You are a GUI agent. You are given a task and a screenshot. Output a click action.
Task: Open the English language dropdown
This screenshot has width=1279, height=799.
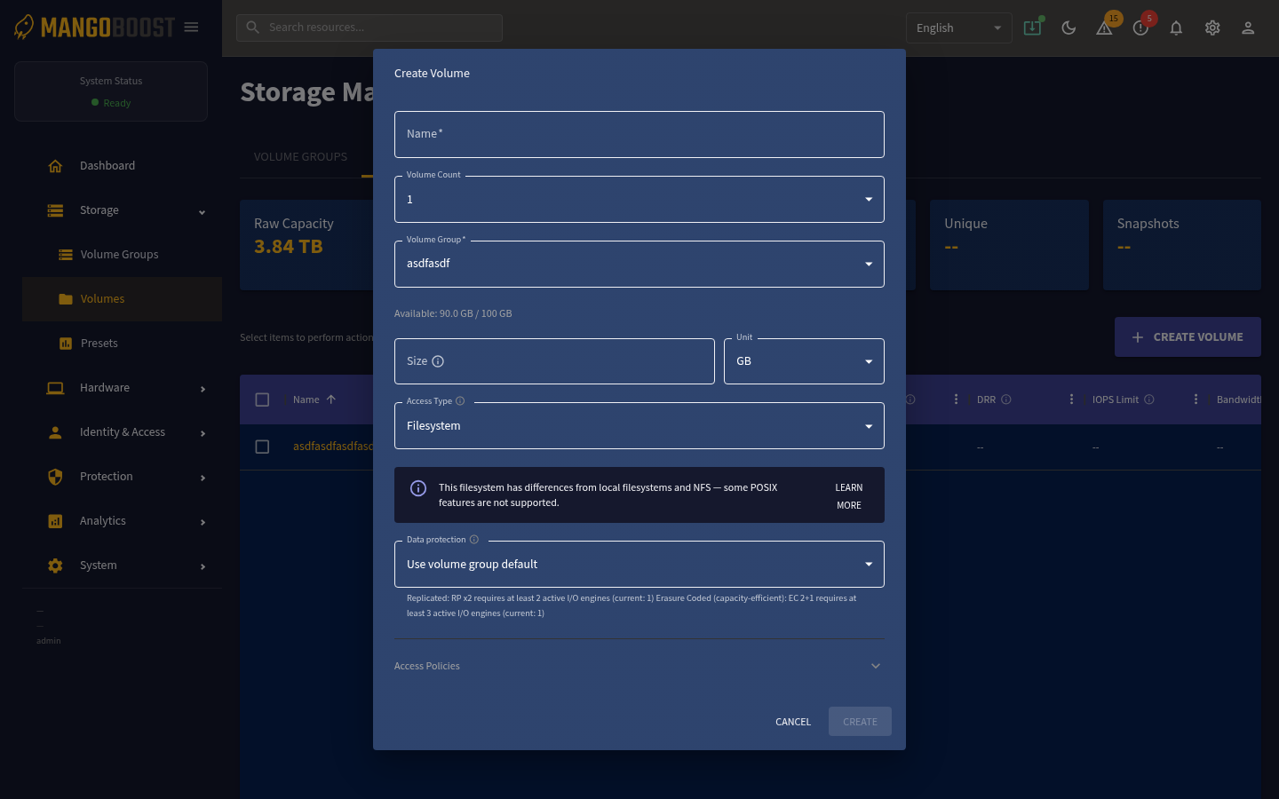(x=958, y=28)
